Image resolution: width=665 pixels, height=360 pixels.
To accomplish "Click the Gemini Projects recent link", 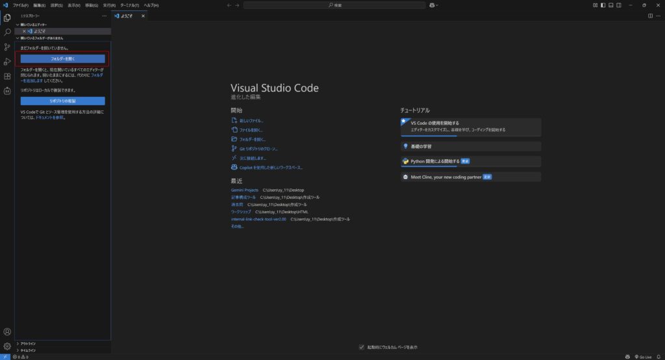I will click(x=244, y=190).
